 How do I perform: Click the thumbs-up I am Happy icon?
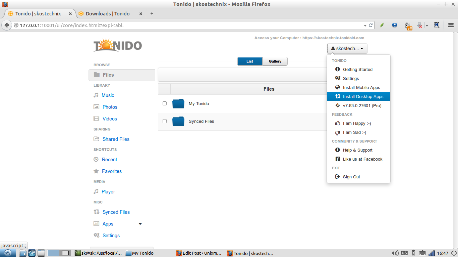338,123
